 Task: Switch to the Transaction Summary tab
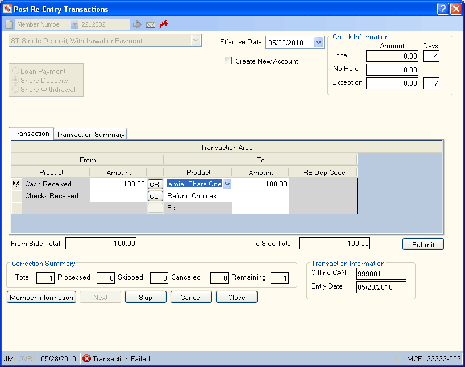tap(90, 135)
